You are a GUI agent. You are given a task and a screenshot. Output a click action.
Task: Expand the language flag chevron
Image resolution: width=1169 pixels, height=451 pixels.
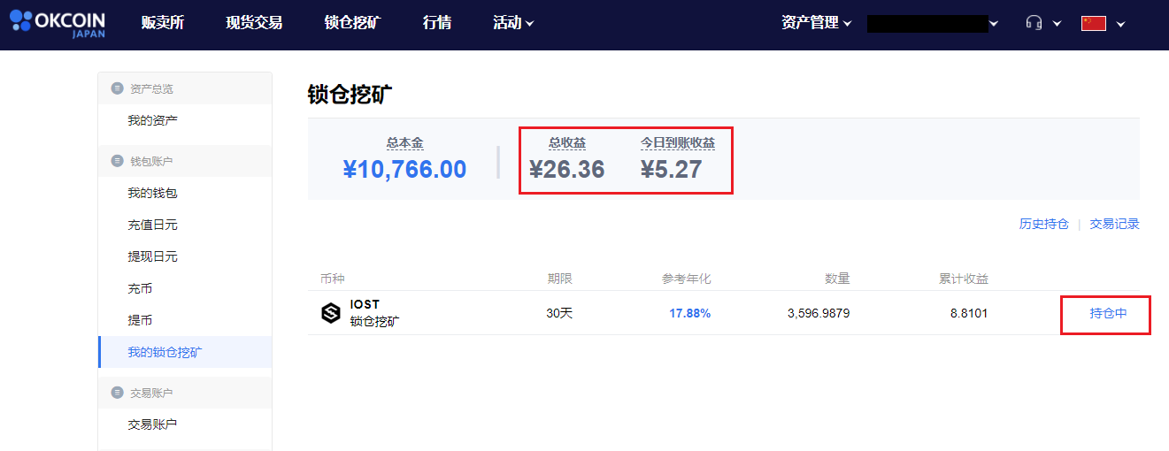1120,24
